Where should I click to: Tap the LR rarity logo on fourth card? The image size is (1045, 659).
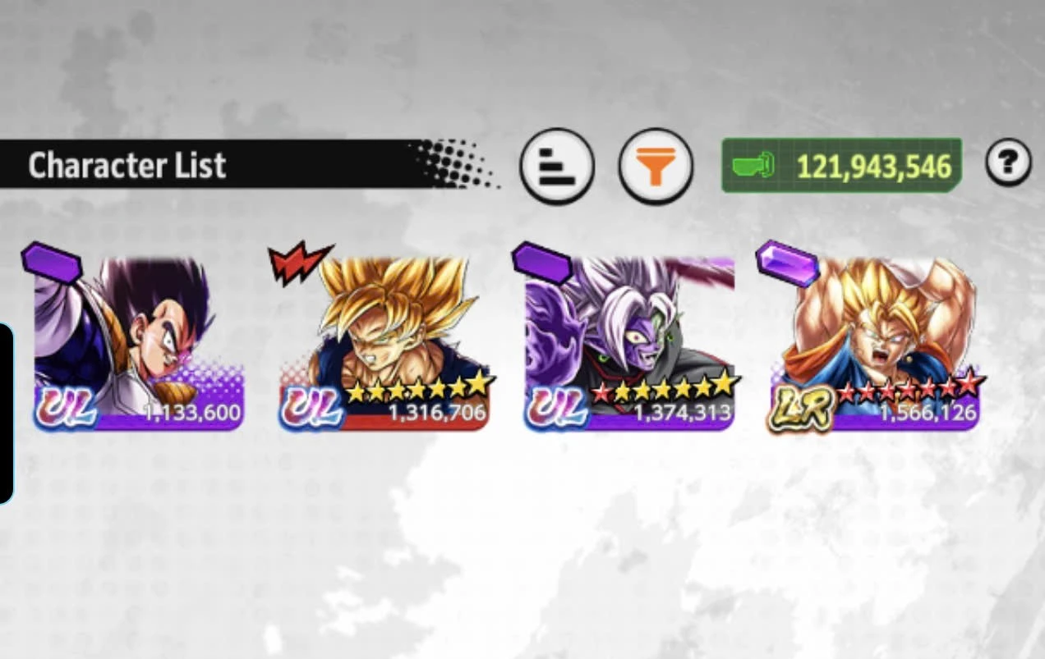(802, 408)
